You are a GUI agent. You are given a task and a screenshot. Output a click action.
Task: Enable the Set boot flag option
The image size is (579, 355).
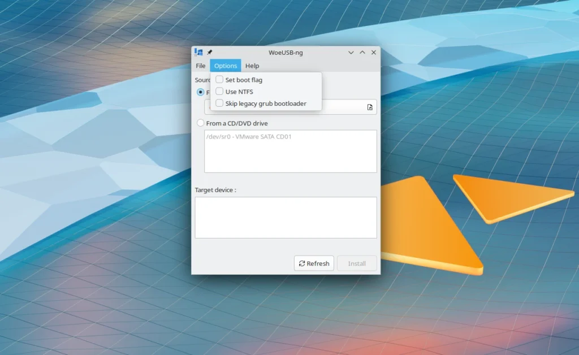(219, 80)
